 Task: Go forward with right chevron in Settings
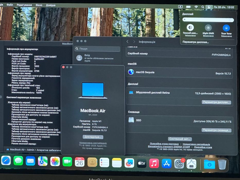point(134,42)
